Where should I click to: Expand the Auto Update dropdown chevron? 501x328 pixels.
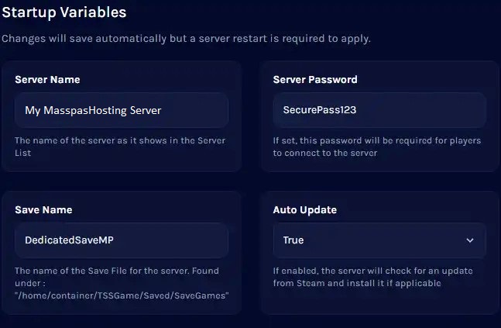point(469,240)
